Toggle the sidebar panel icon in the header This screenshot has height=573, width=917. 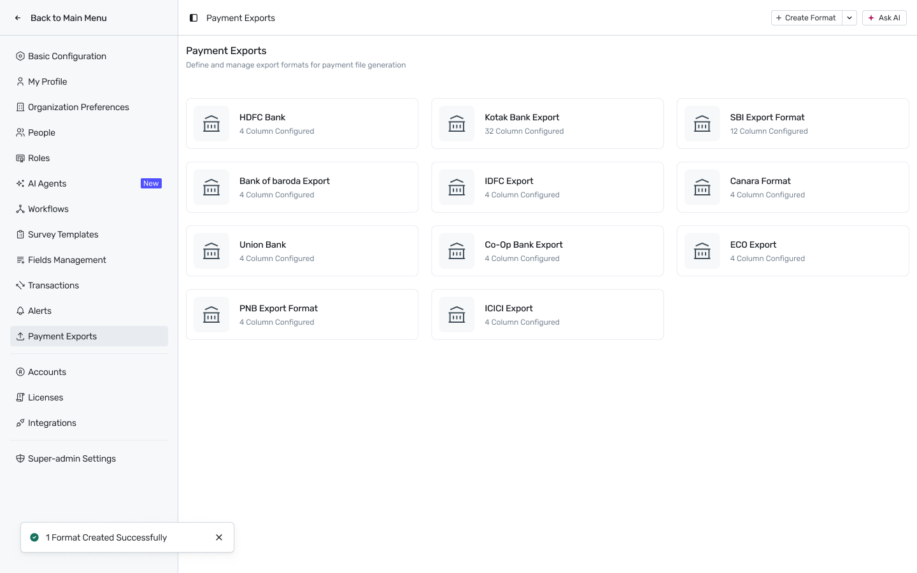194,18
